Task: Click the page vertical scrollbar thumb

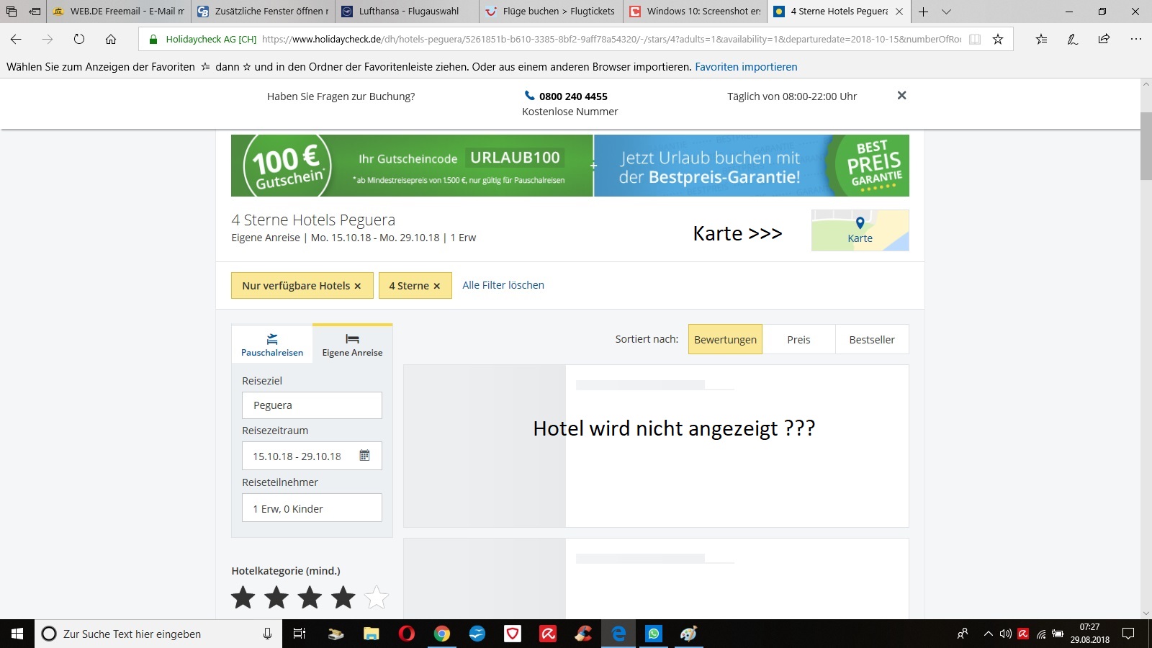Action: 1146,146
